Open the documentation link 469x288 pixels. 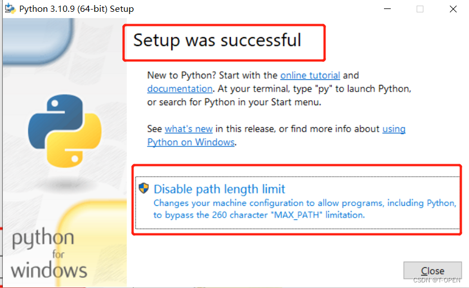[180, 89]
